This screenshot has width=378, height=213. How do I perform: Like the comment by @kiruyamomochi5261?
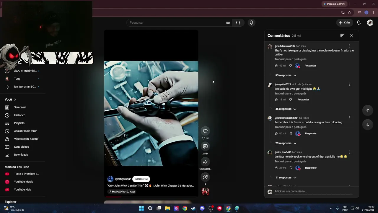tap(276, 133)
